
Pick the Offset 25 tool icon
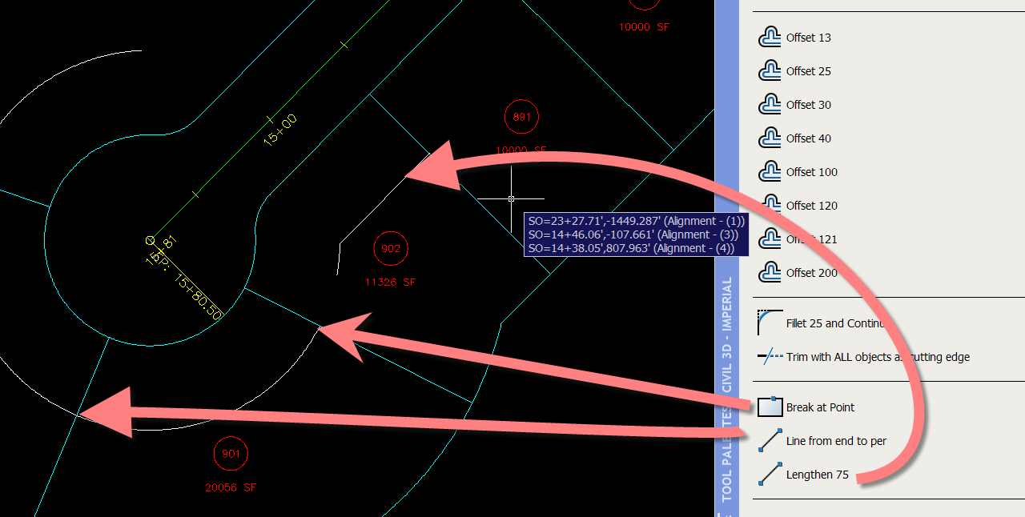770,71
